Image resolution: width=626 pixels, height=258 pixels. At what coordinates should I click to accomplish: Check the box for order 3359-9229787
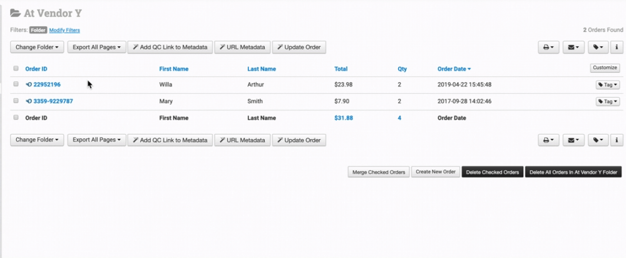coord(16,101)
